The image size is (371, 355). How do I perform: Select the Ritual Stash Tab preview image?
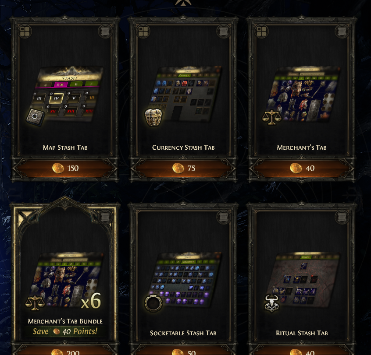point(302,281)
